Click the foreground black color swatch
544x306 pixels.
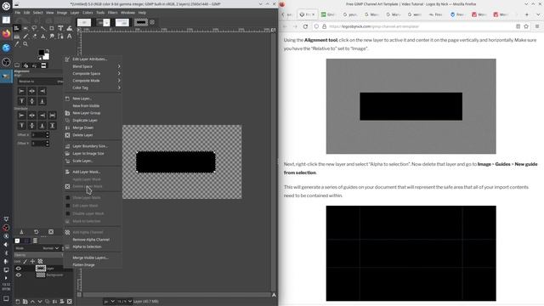pyautogui.click(x=42, y=53)
